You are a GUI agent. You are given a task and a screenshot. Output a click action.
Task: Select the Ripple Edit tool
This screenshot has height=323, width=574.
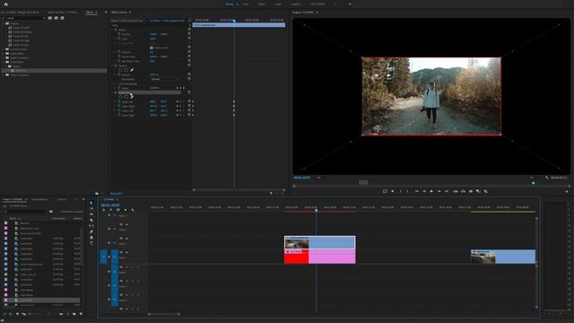(x=91, y=214)
